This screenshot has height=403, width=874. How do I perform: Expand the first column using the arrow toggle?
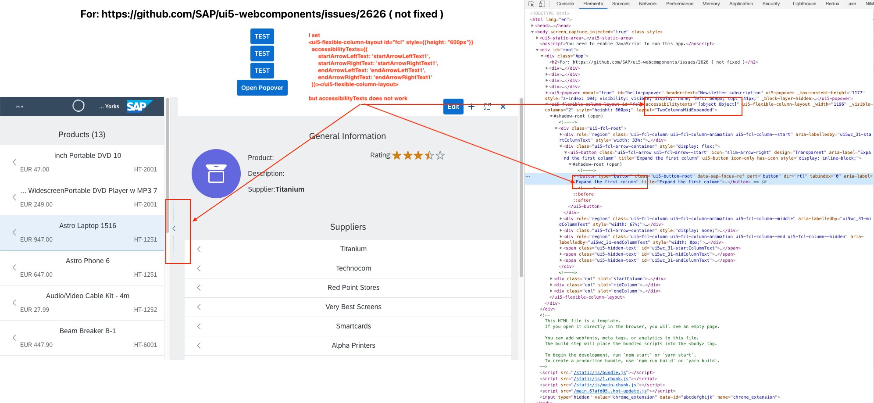pyautogui.click(x=175, y=228)
